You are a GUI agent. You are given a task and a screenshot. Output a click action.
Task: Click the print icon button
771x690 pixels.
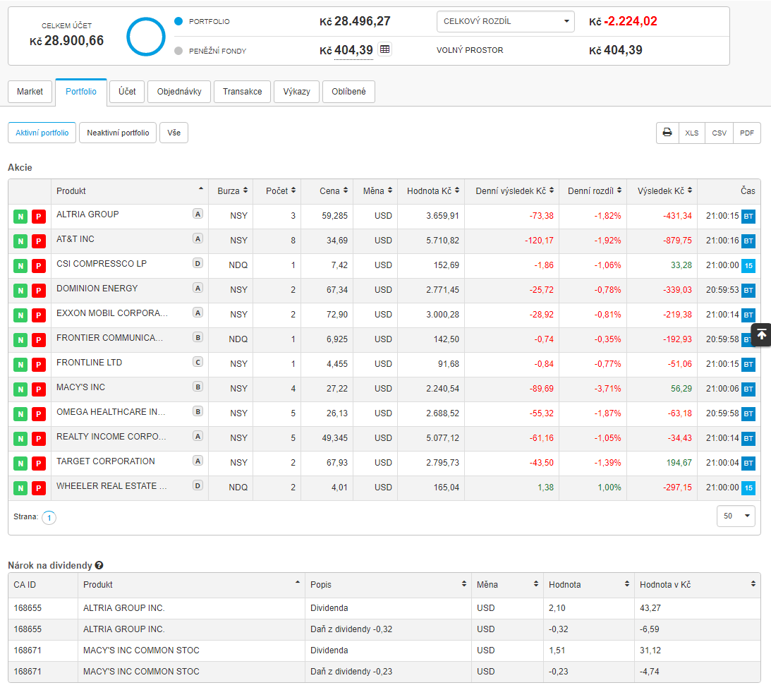[x=667, y=133]
